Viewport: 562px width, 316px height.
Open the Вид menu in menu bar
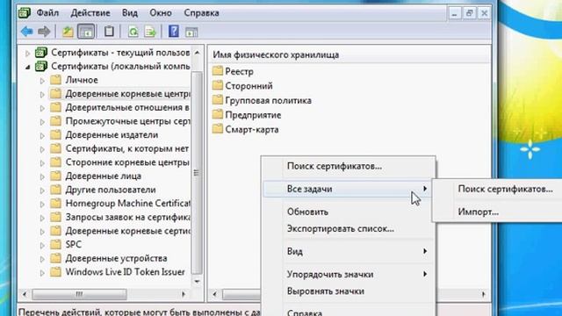[130, 13]
